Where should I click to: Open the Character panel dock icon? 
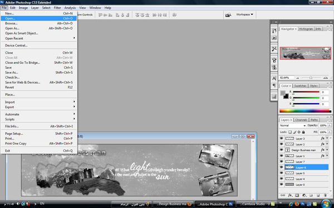tap(274, 78)
